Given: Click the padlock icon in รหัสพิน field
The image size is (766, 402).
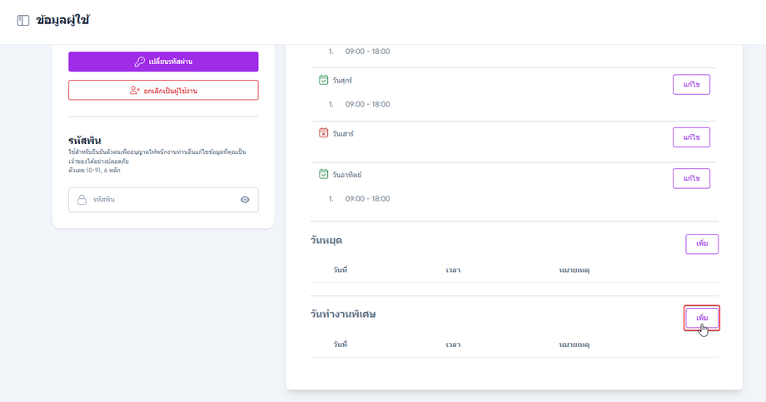Looking at the screenshot, I should (x=82, y=200).
